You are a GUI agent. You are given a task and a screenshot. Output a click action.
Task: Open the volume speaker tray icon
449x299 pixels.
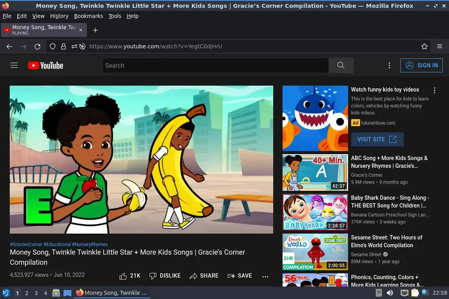[390, 293]
